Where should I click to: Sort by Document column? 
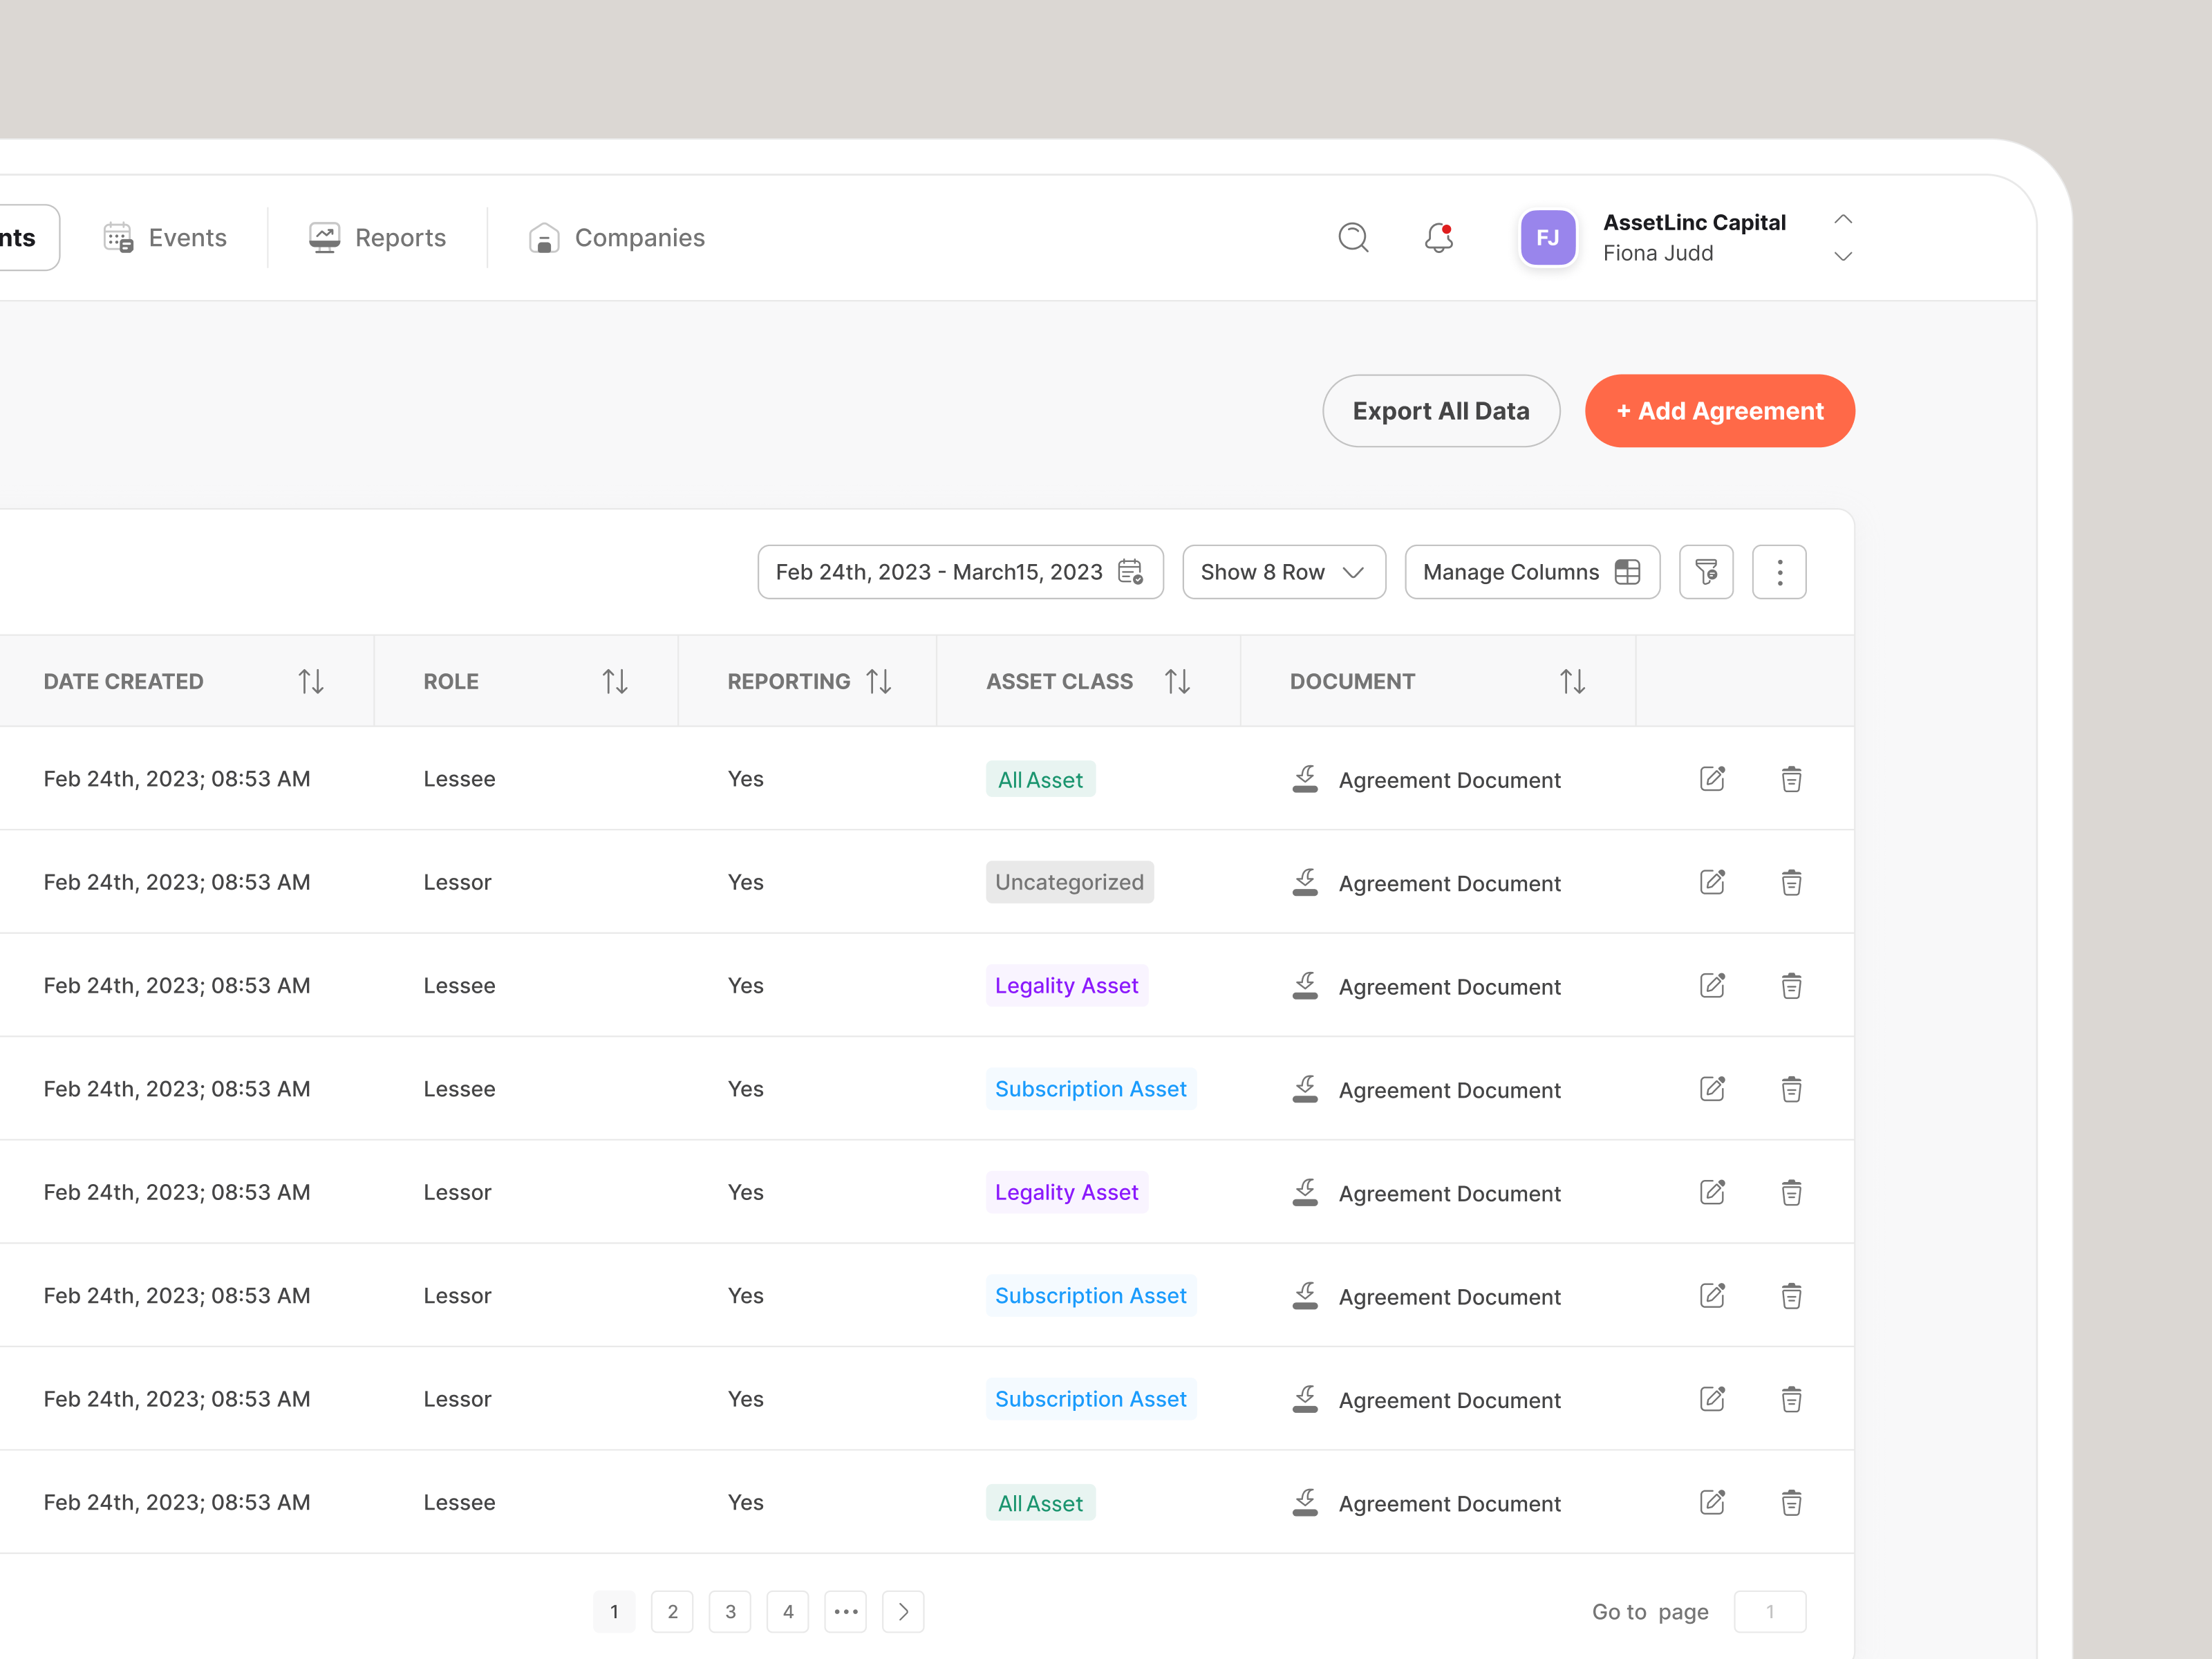pos(1573,681)
